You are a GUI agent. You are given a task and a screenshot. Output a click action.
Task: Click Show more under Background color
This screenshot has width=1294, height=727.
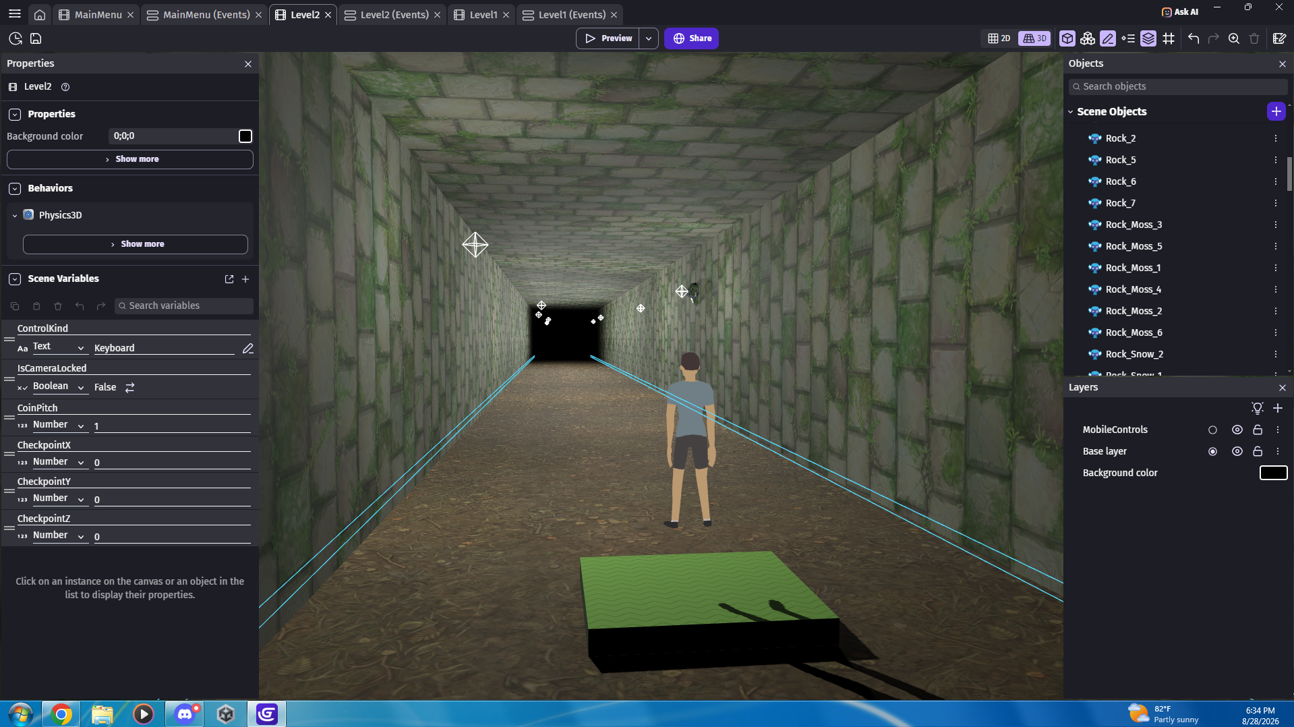(130, 159)
